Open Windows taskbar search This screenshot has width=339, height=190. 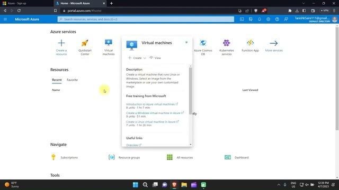(x=145, y=185)
